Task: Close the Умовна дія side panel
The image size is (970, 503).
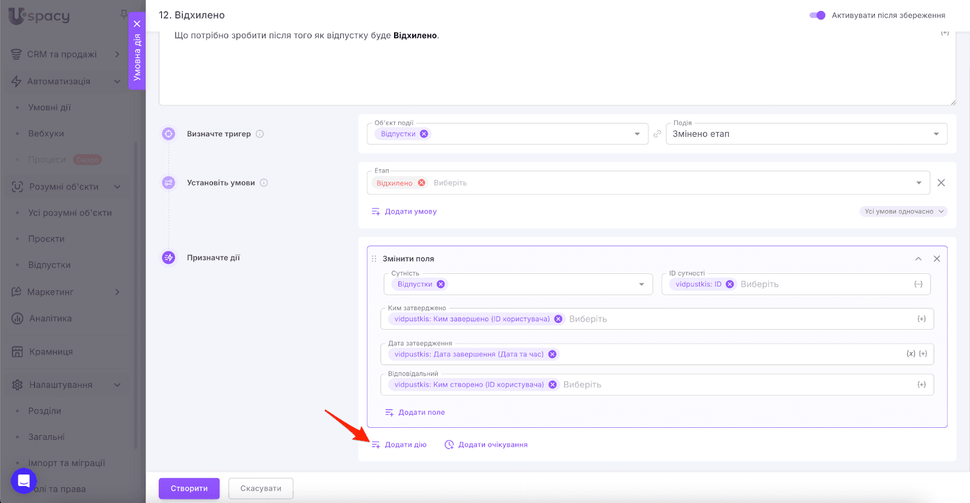Action: tap(137, 24)
